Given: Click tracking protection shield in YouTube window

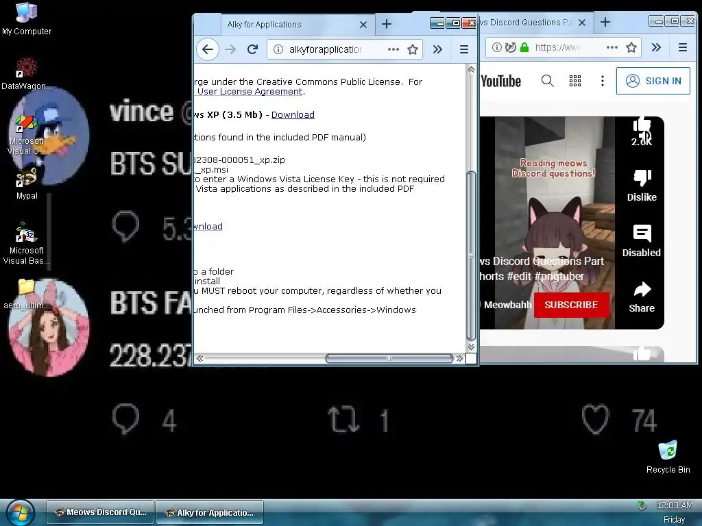Looking at the screenshot, I should tap(510, 47).
